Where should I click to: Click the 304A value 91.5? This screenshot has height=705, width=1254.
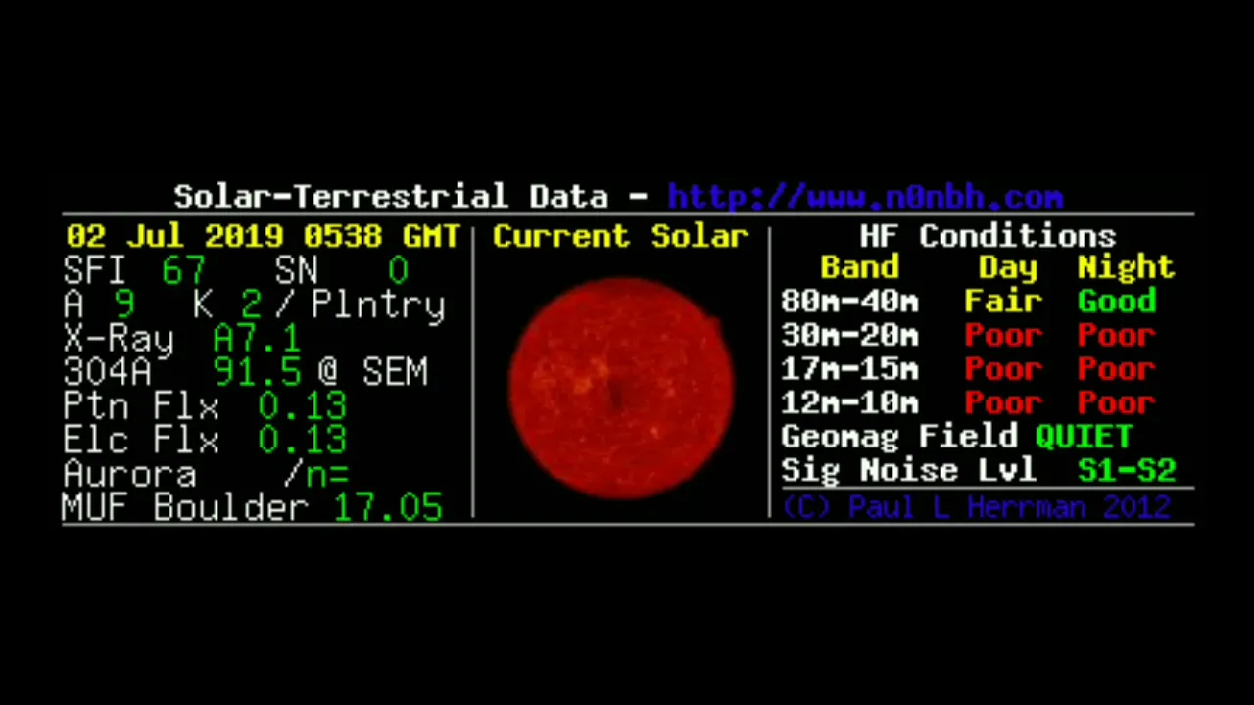[x=257, y=372]
